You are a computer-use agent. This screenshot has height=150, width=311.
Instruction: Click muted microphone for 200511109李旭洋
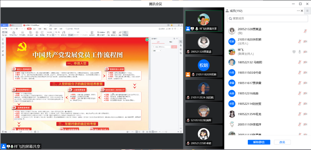tap(300, 124)
